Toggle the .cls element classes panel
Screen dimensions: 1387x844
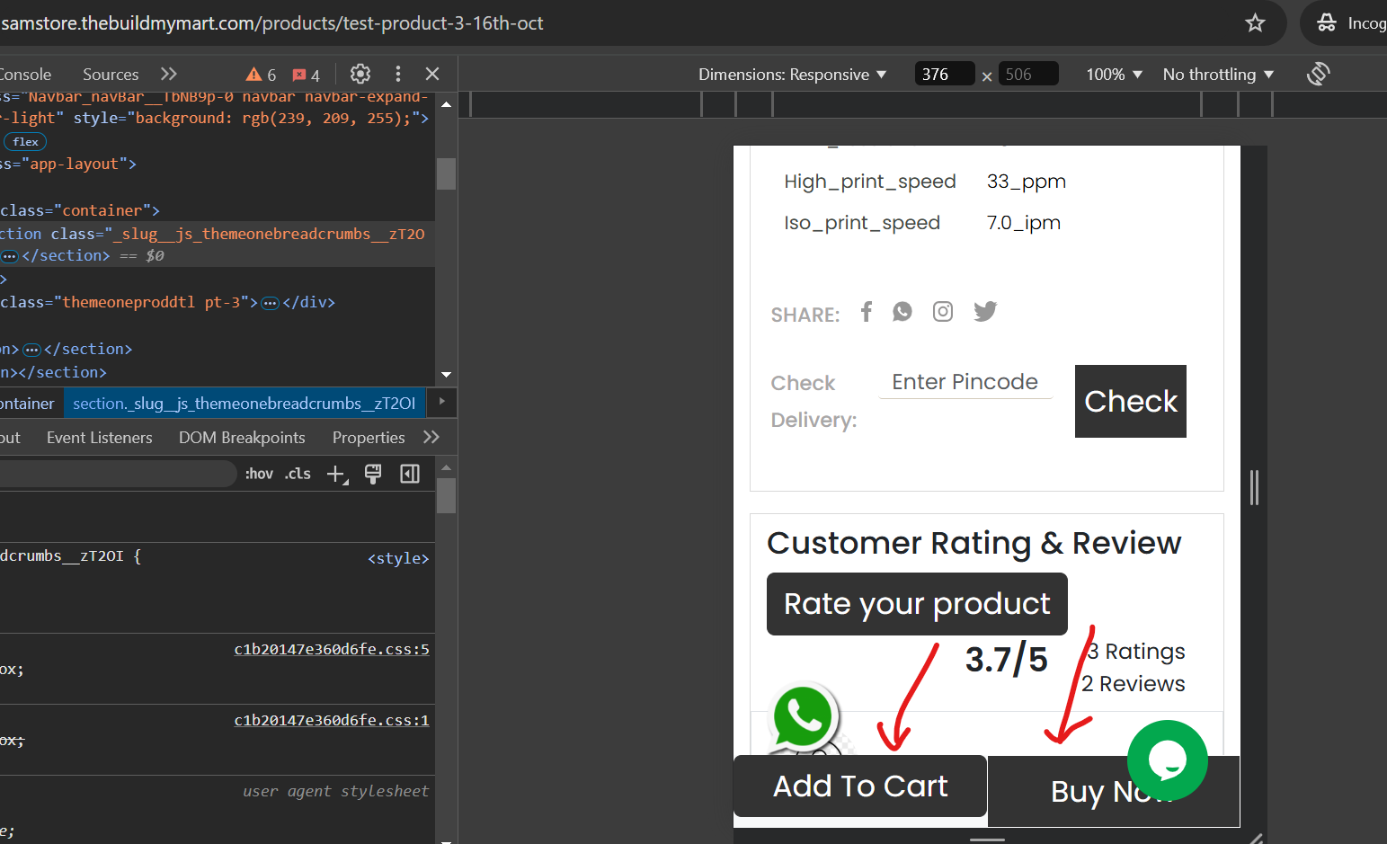pyautogui.click(x=298, y=474)
